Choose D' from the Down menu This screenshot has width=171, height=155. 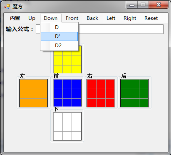(59, 36)
